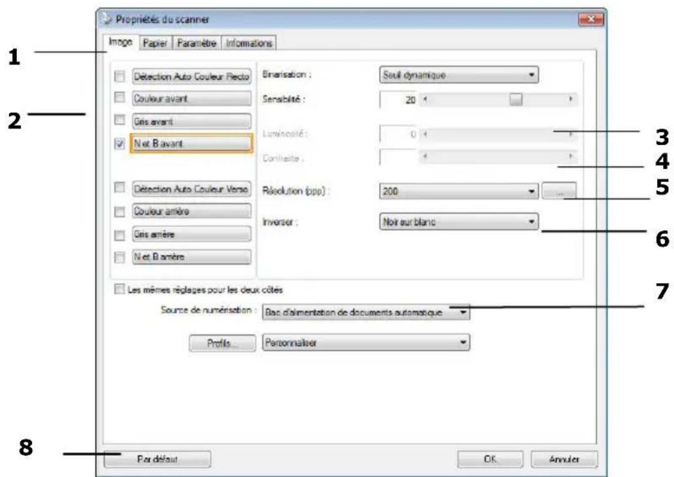
Task: Select the Gris avant button
Action: coord(191,121)
